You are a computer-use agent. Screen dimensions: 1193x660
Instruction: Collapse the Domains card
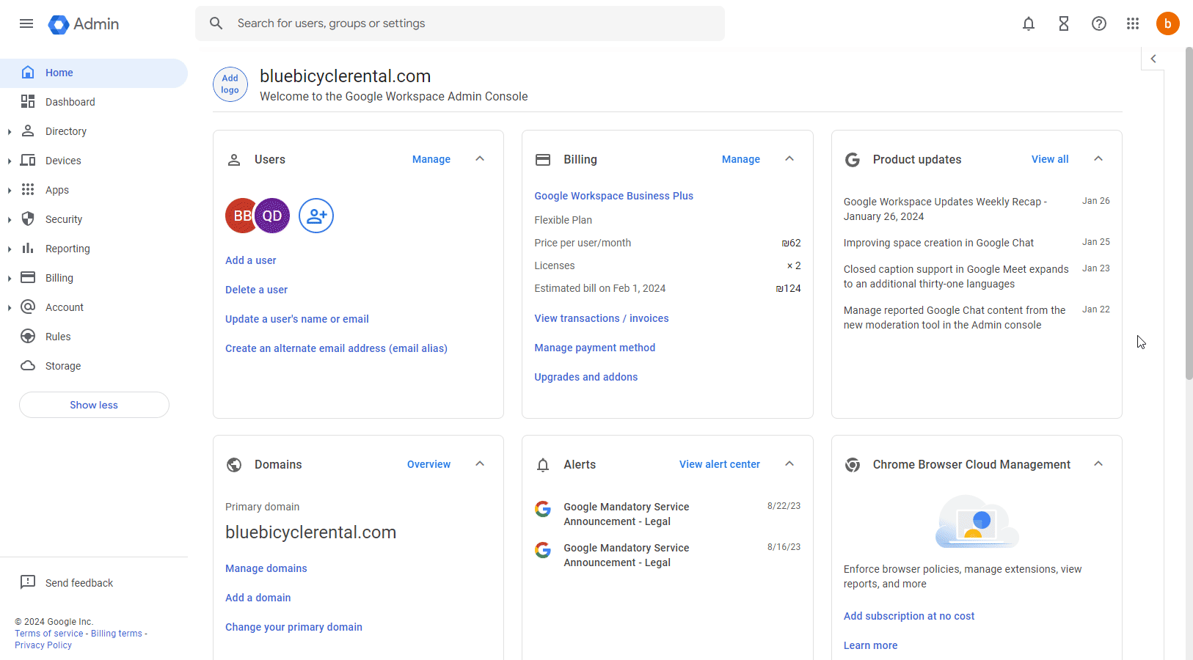480,464
